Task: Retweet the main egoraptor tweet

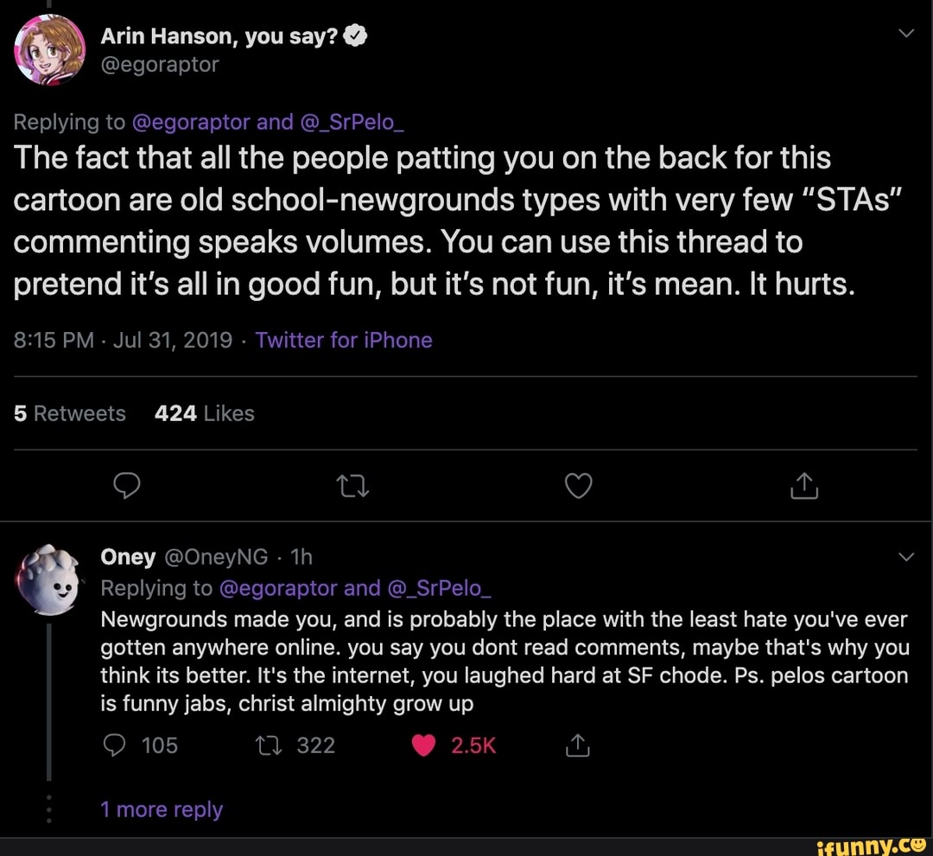Action: coord(353,488)
